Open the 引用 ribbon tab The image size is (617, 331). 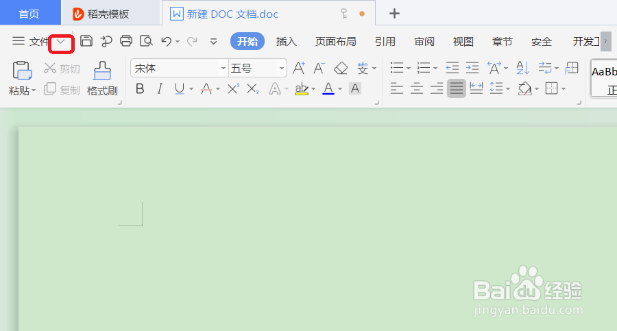tap(385, 41)
